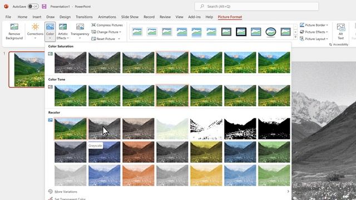The height and width of the screenshot is (200, 356).
Task: Click the grayscale picture on the slide
Action: (x=324, y=131)
